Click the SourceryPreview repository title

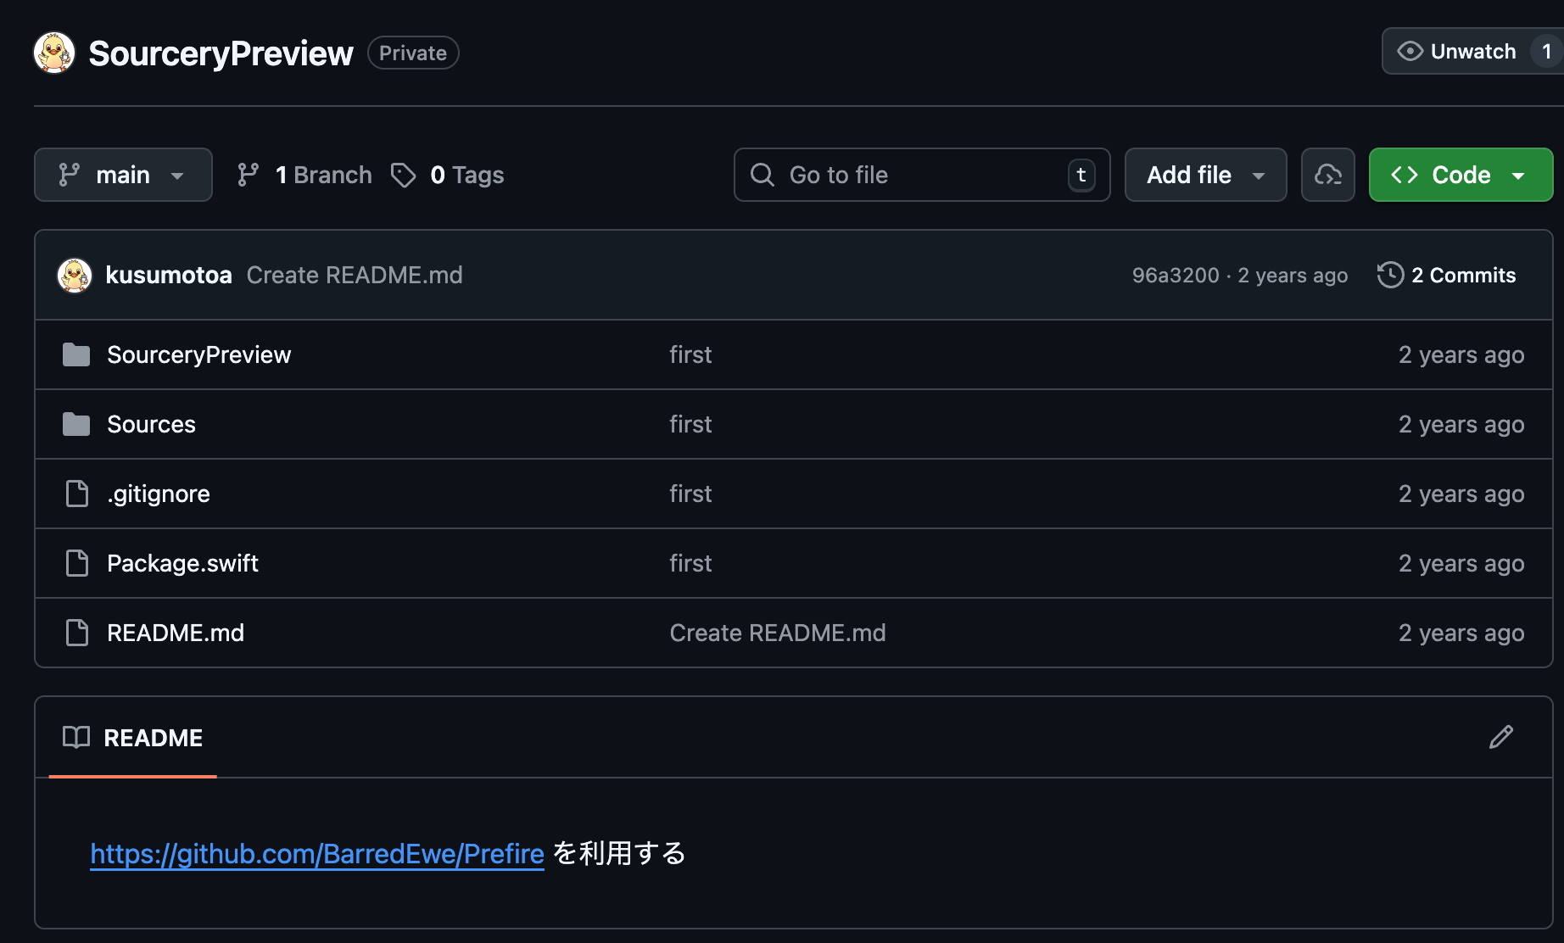point(221,53)
